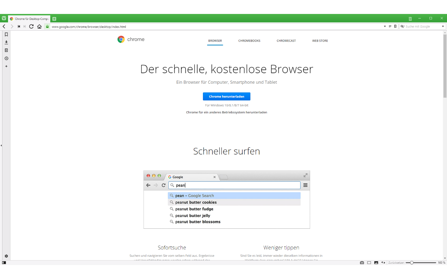Click the 100 % zoom value
This screenshot has width=447, height=279.
442,263
